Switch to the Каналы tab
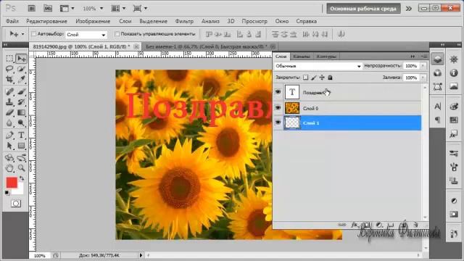 (302, 57)
